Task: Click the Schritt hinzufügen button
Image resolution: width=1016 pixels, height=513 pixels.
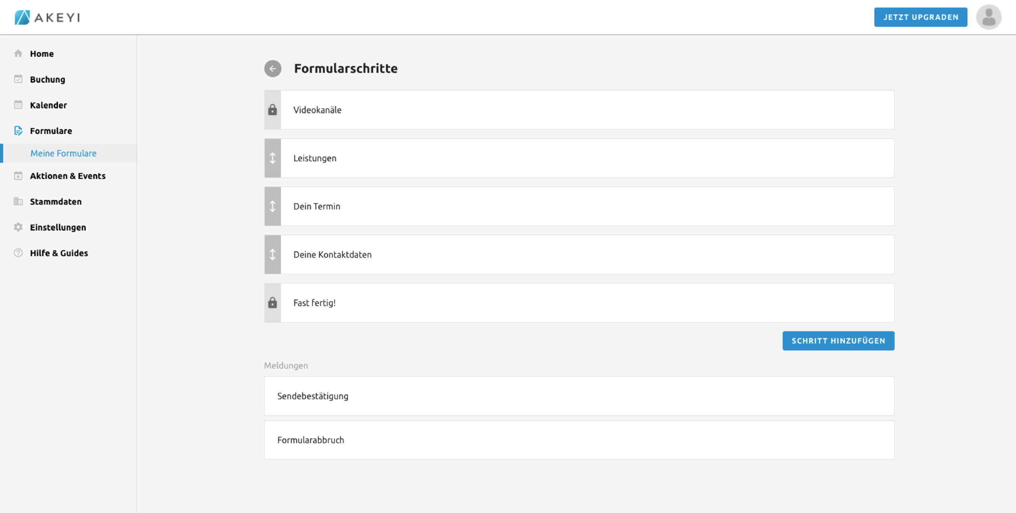Action: pos(838,341)
